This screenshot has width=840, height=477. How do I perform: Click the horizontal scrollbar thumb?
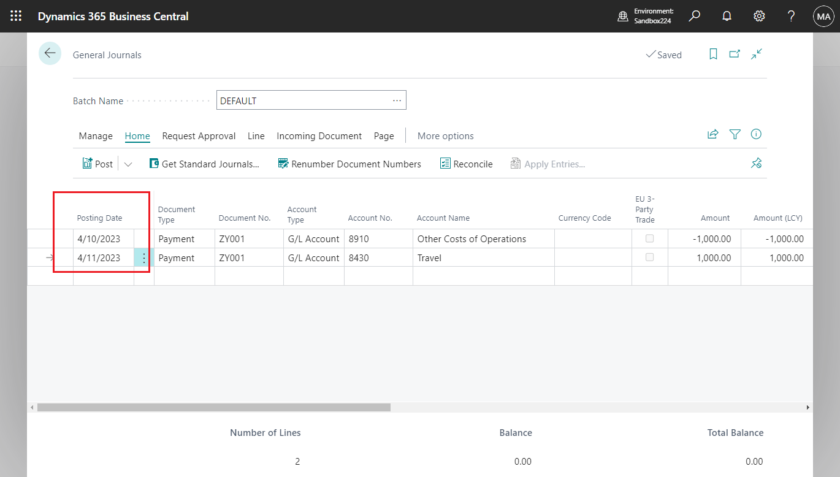tap(215, 406)
